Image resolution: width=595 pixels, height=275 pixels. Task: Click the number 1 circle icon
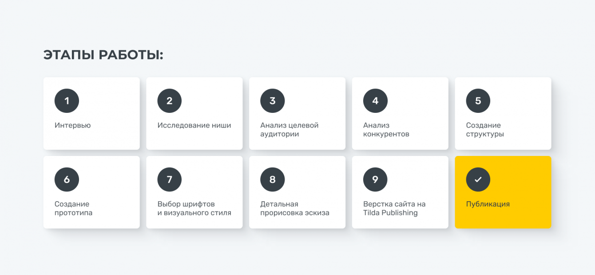pyautogui.click(x=67, y=101)
